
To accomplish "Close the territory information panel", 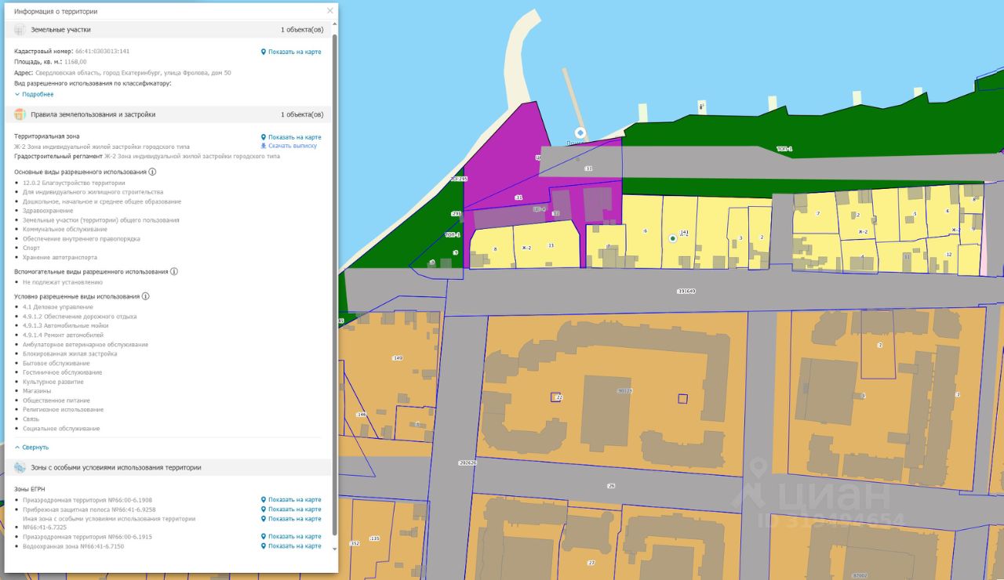I will click(330, 11).
